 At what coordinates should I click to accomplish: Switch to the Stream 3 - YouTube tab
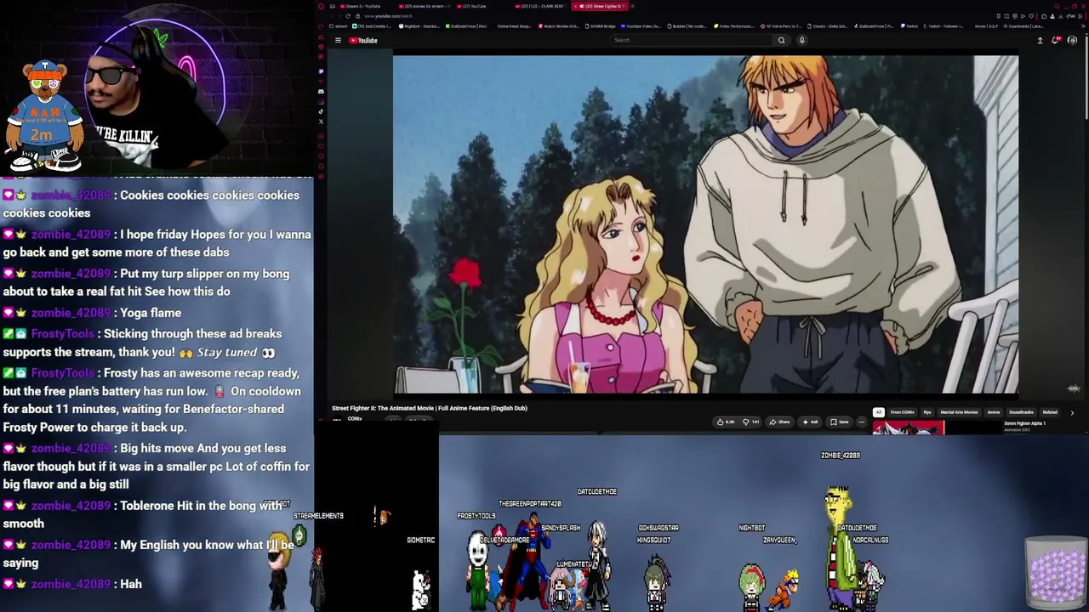pos(360,6)
